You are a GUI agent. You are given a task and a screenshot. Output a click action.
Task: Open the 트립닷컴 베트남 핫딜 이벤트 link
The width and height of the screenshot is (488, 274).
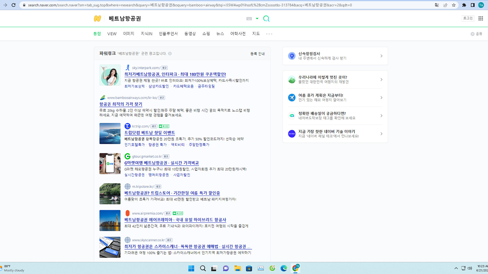coord(149,132)
